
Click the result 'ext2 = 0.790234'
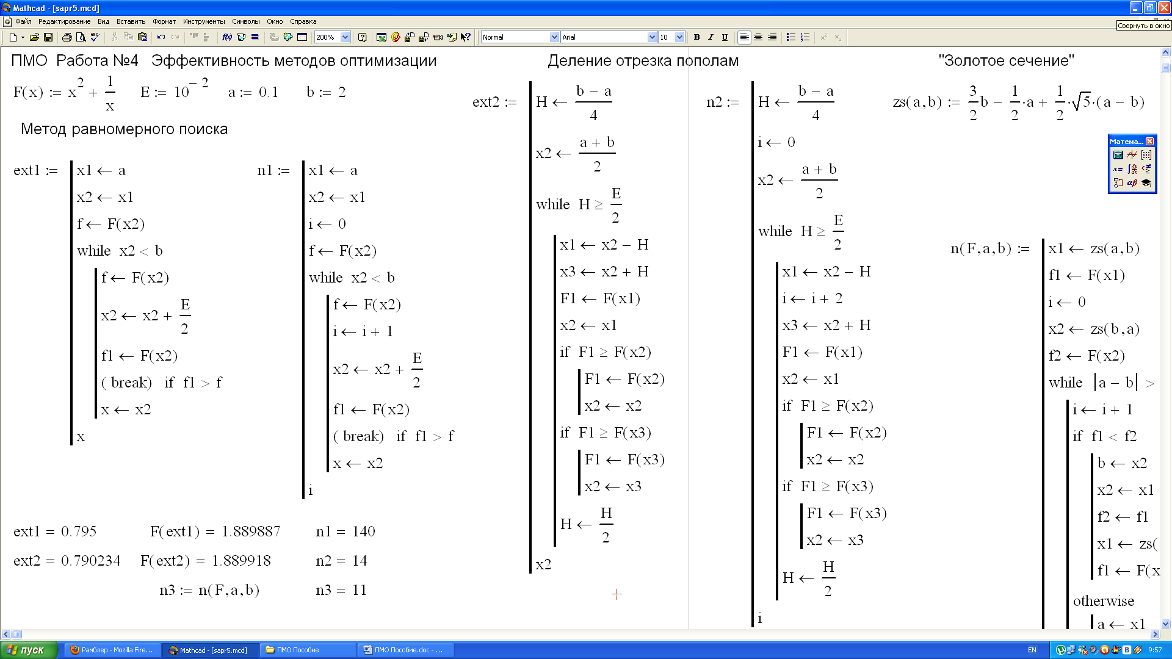(x=67, y=561)
